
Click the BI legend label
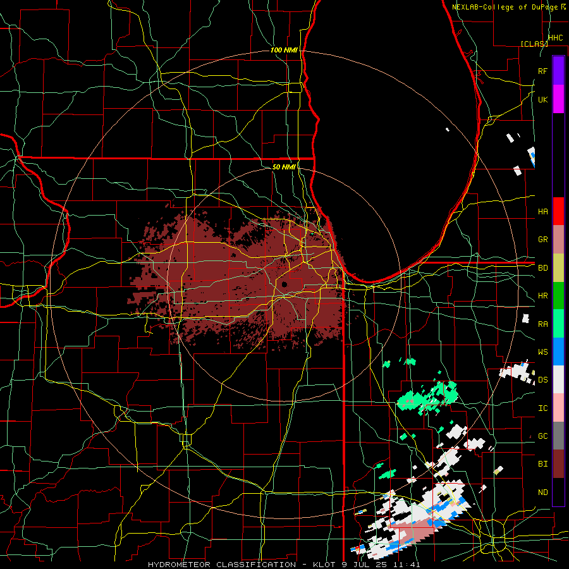click(542, 464)
